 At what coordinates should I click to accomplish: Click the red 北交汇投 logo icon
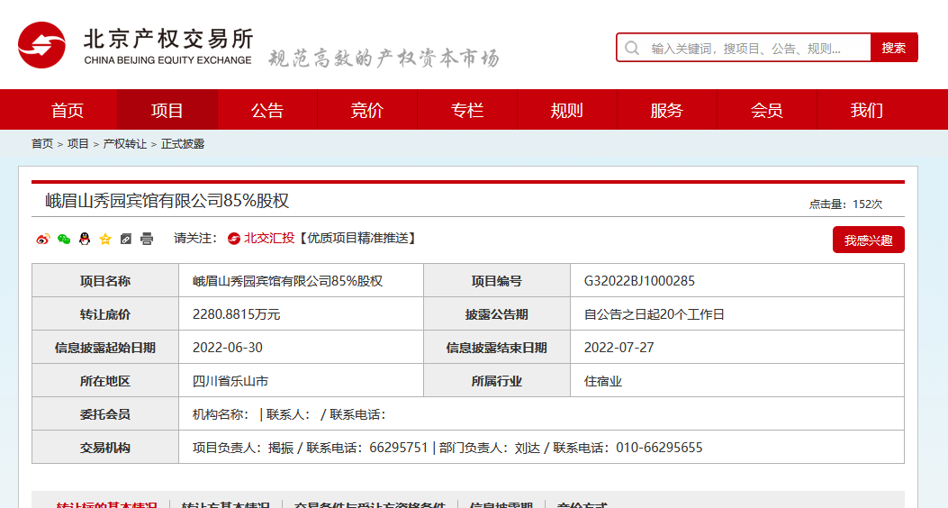(x=234, y=239)
